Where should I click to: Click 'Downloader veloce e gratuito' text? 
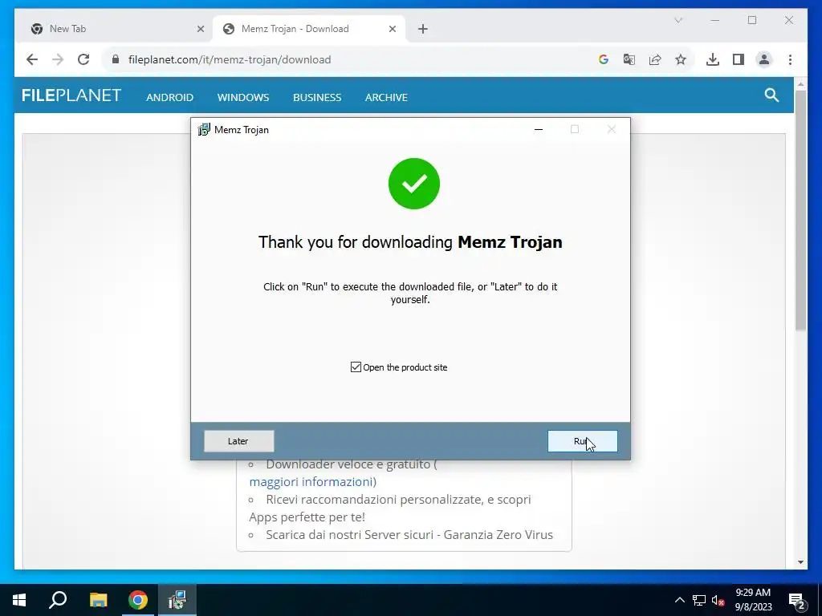pyautogui.click(x=348, y=464)
